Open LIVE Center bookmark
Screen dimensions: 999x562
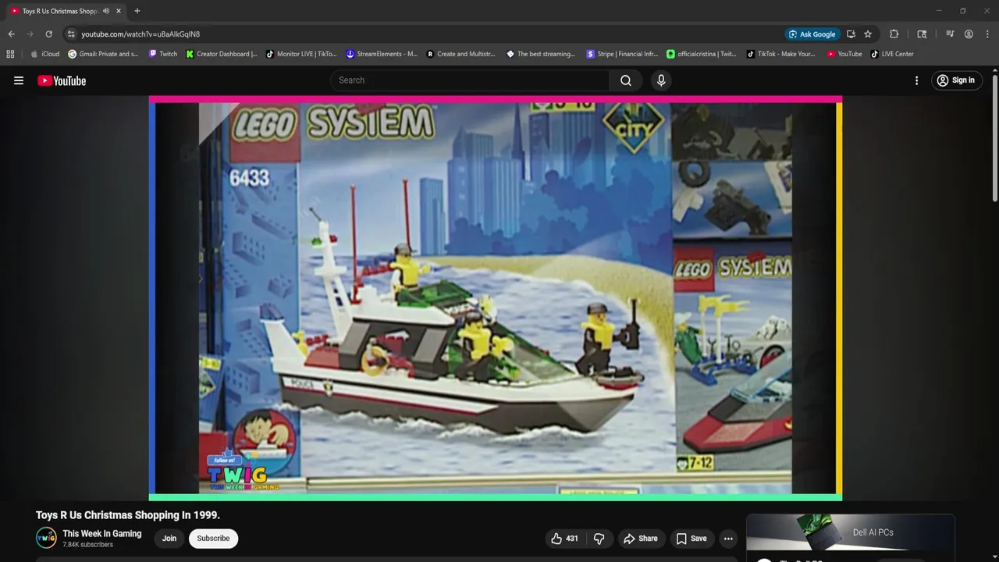tap(892, 54)
